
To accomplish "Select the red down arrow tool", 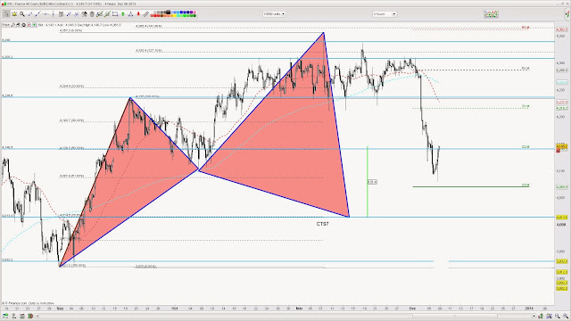I will (x=138, y=14).
